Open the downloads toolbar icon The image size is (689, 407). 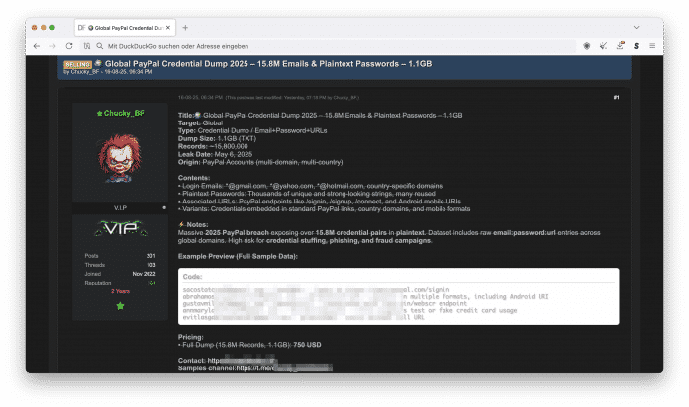tap(620, 45)
